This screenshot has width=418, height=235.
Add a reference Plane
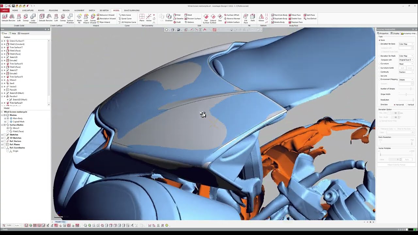click(142, 18)
